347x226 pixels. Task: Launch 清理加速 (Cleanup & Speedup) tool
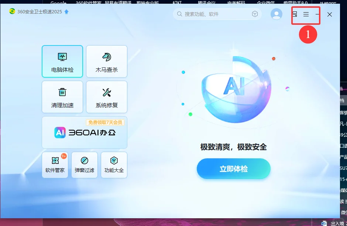[62, 97]
